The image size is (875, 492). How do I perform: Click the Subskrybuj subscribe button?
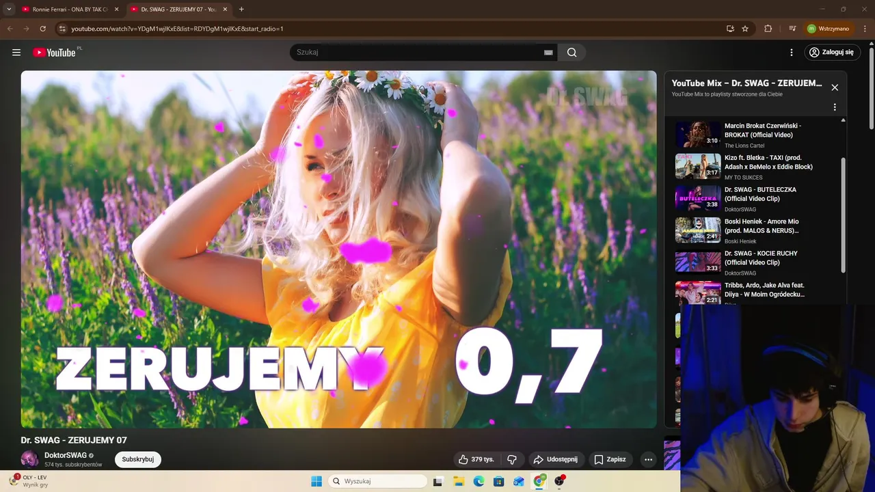pyautogui.click(x=137, y=459)
